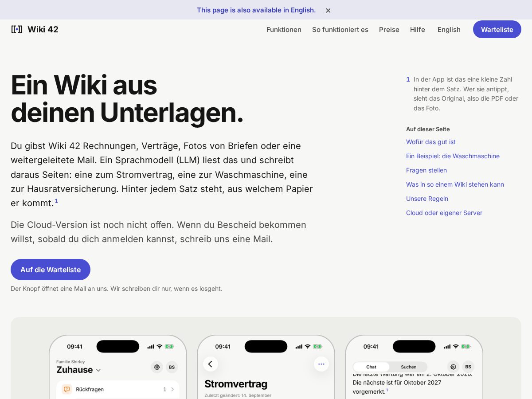Open the Funktionen menu item
The height and width of the screenshot is (399, 532).
(284, 29)
